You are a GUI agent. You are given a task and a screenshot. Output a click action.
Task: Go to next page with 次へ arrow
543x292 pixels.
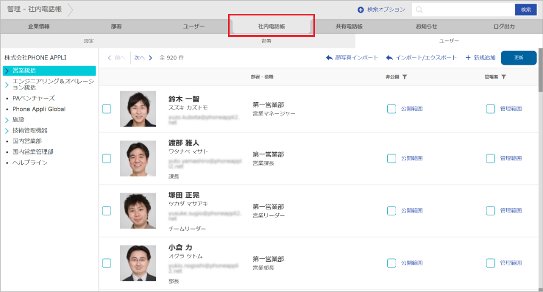click(151, 58)
